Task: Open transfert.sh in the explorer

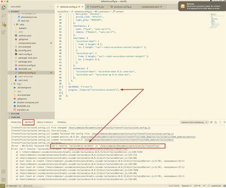Action: coord(23,110)
